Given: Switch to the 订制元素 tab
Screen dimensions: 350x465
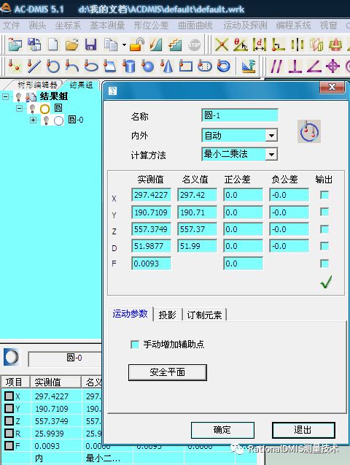Looking at the screenshot, I should [204, 315].
